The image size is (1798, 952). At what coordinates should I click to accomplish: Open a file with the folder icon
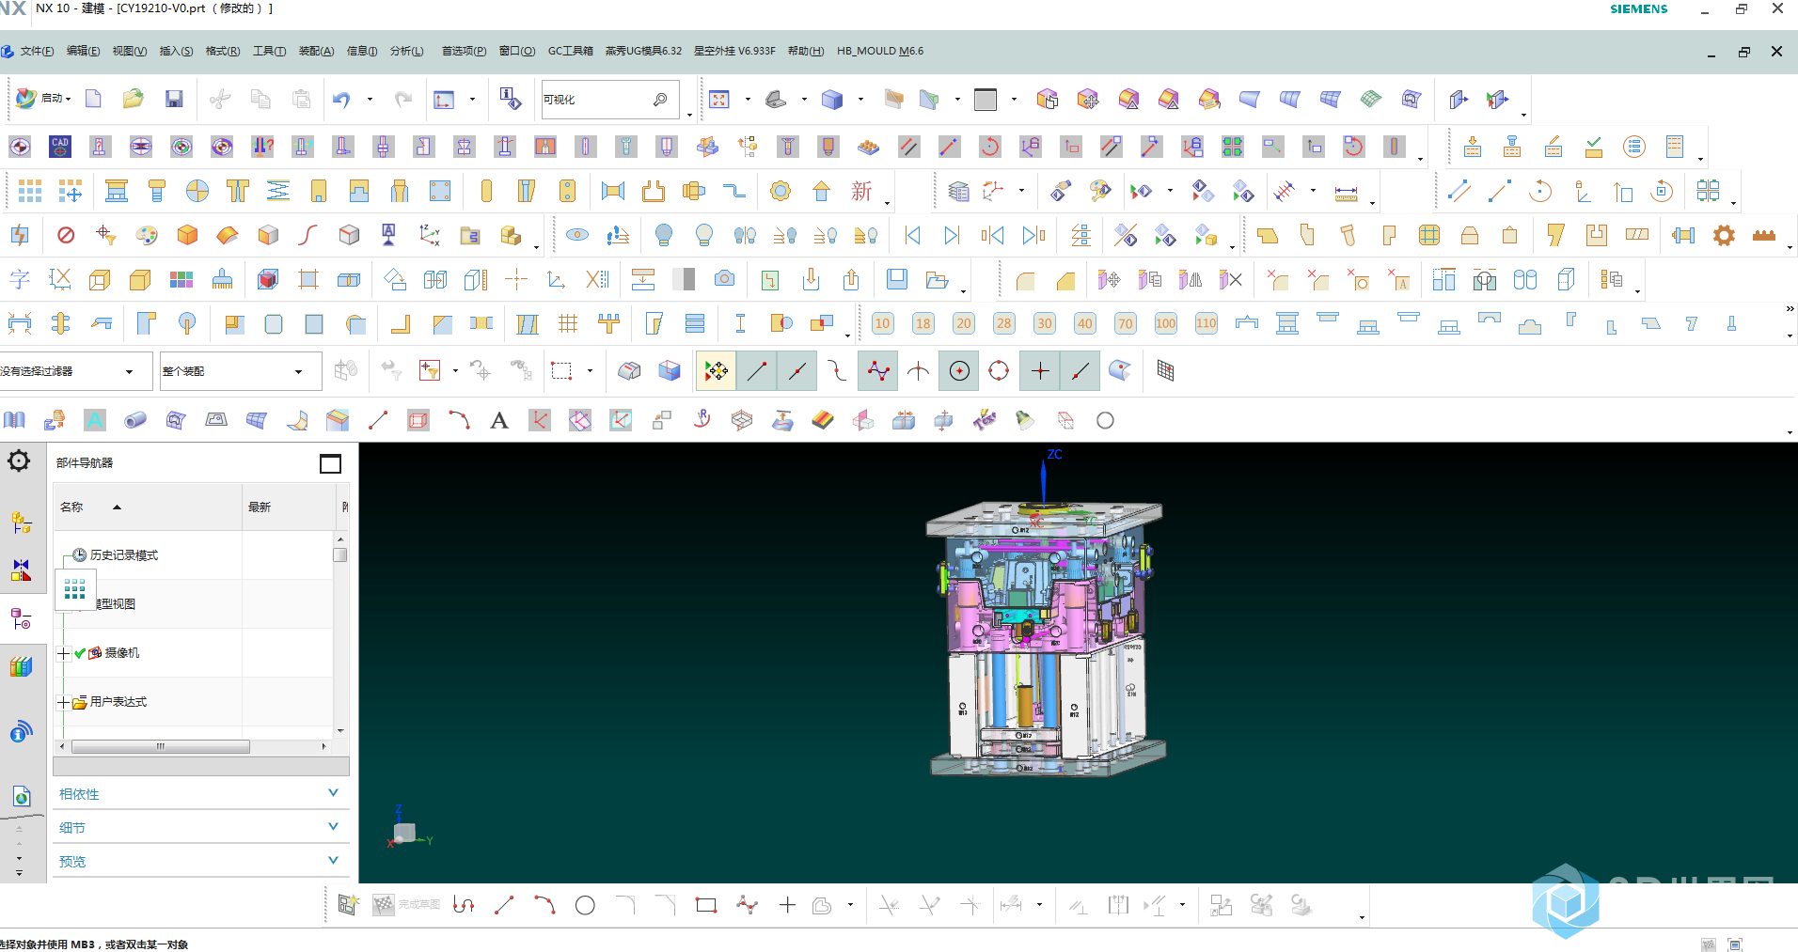tap(134, 99)
